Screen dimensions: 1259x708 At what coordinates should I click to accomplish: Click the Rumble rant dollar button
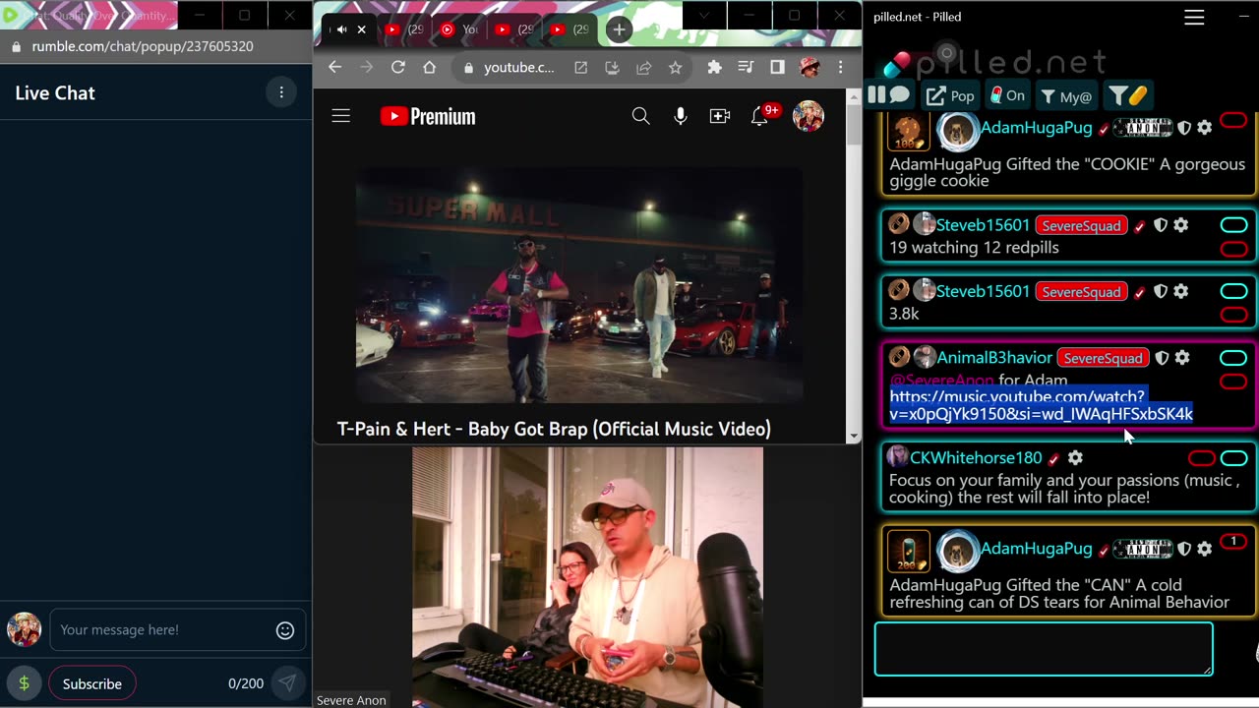24,683
